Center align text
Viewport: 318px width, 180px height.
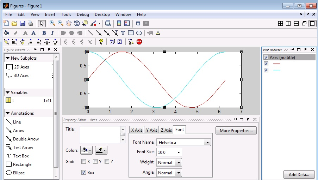click(71, 33)
